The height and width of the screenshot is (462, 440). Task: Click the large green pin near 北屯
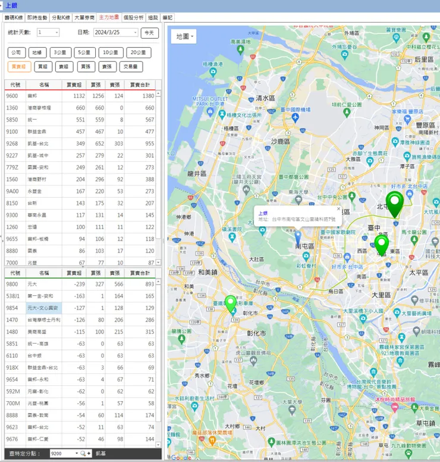[395, 204]
